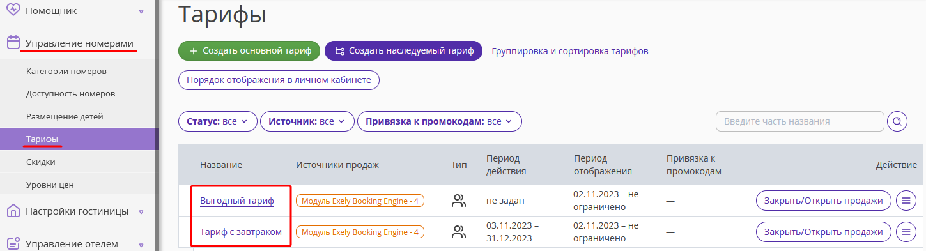Open Управление номерами section
Image resolution: width=926 pixels, height=251 pixels.
pyautogui.click(x=79, y=43)
